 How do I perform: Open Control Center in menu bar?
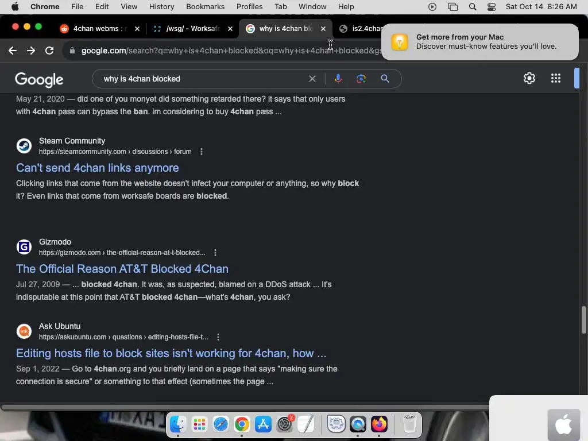point(492,7)
